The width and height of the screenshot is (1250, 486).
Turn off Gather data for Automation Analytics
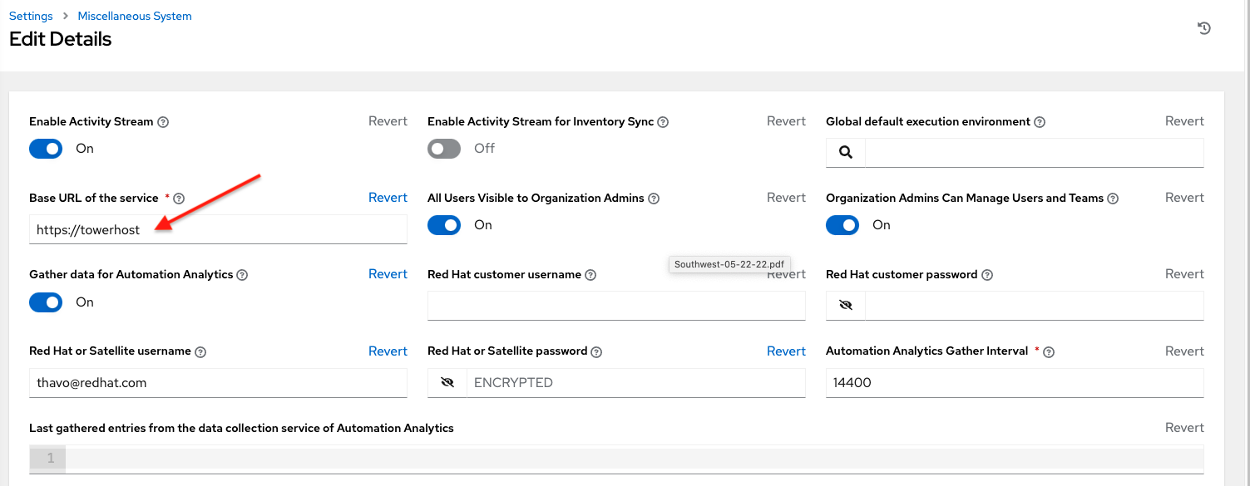click(46, 302)
